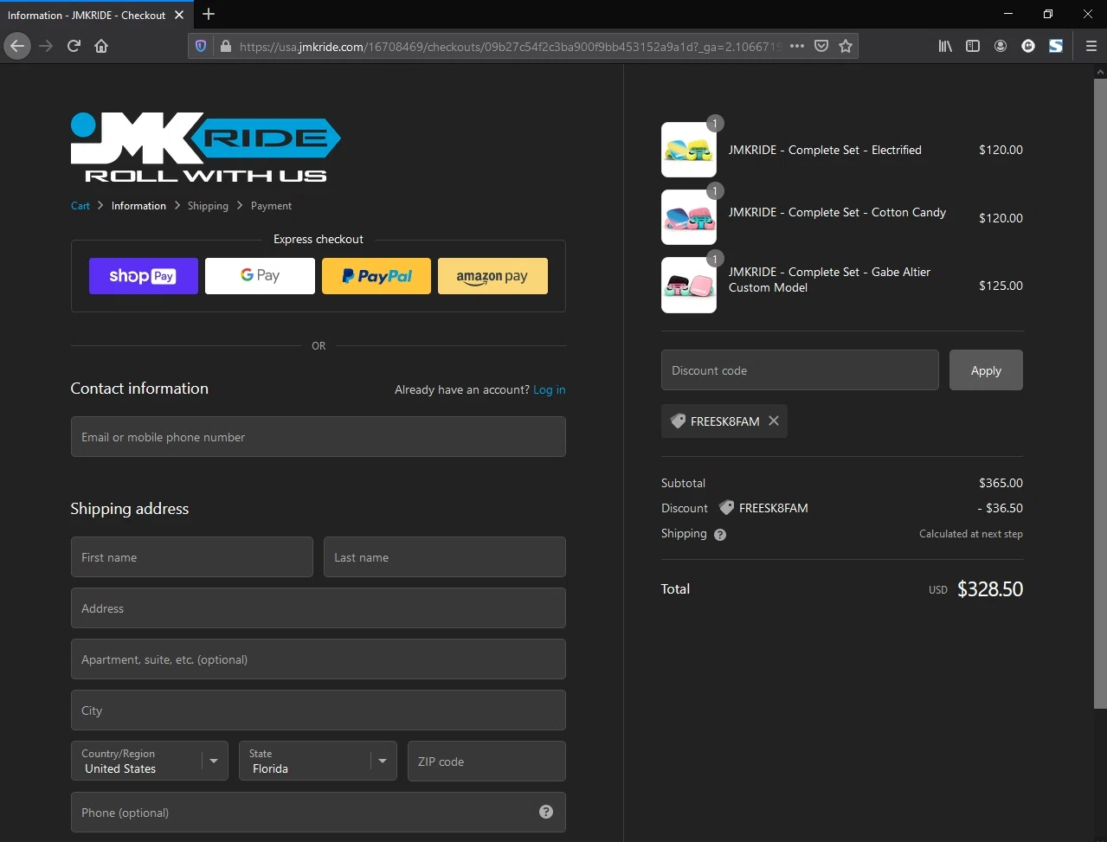1107x842 pixels.
Task: Check out using Amazon Pay
Action: click(492, 276)
